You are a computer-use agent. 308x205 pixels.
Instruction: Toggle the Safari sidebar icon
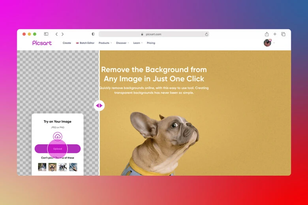click(x=46, y=34)
